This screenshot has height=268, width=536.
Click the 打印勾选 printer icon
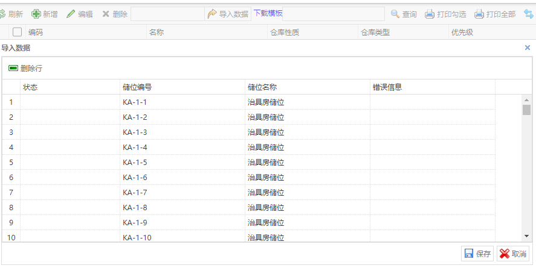430,14
